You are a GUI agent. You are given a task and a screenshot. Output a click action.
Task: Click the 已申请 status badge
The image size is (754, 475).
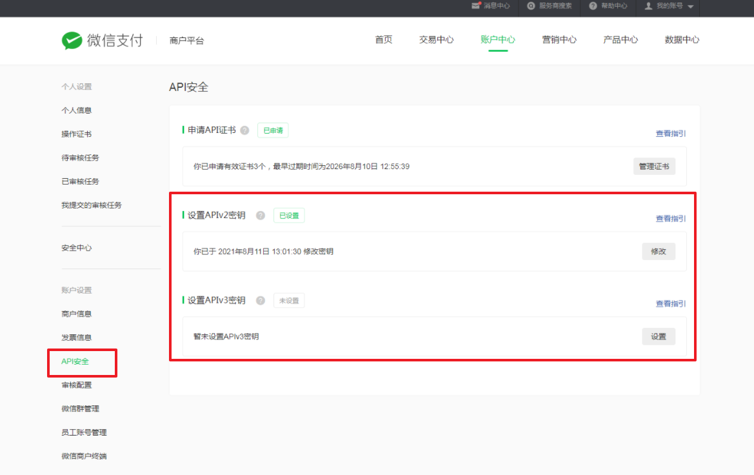click(273, 130)
